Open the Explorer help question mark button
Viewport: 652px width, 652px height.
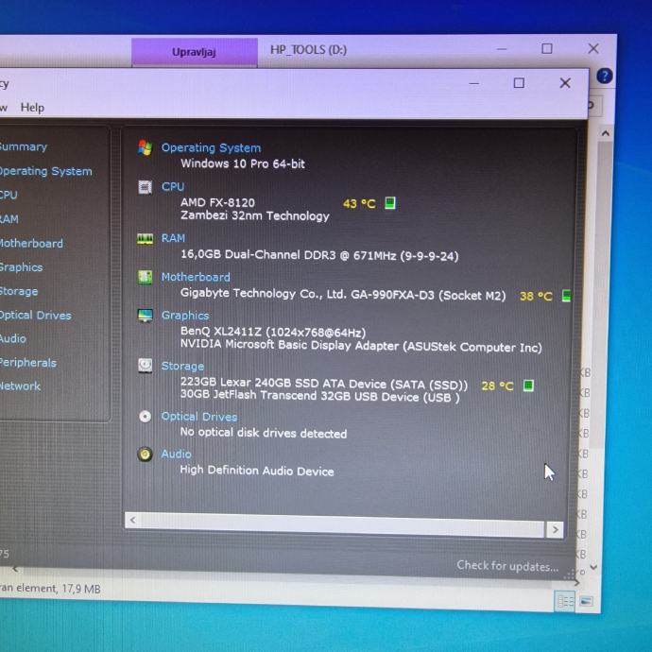click(604, 77)
